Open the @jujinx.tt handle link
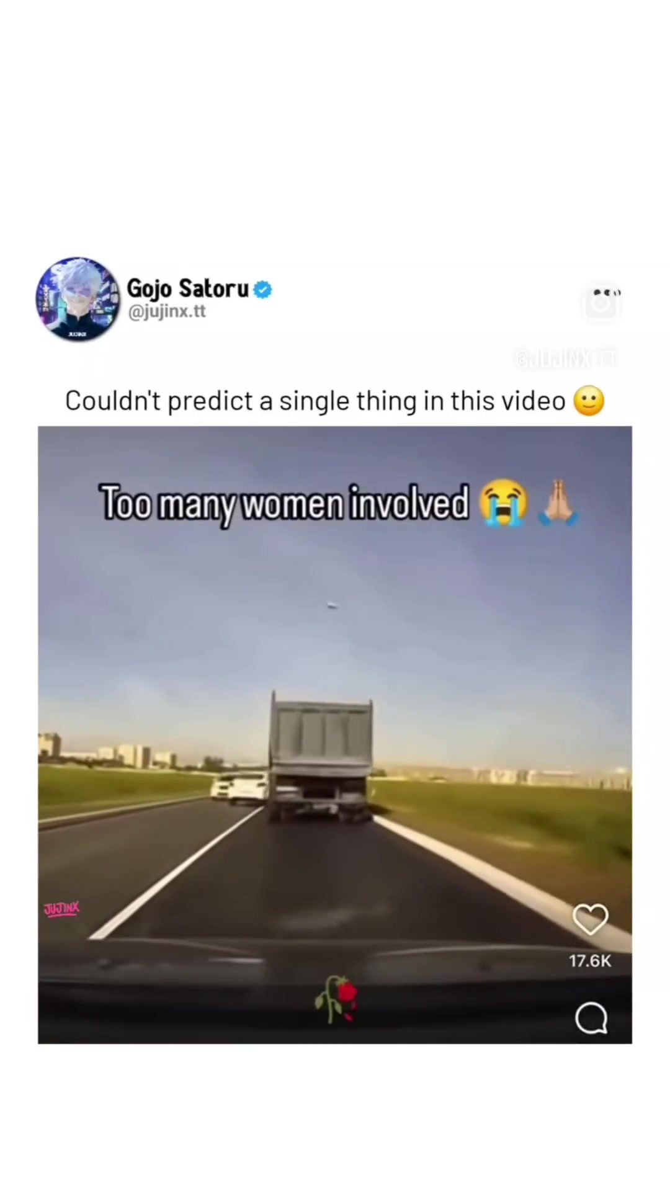The height and width of the screenshot is (1191, 670). pos(166,311)
